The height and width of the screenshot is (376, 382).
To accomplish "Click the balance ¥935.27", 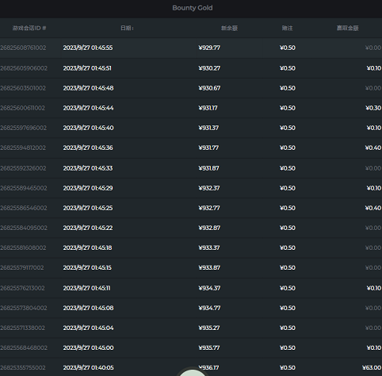I will [x=209, y=328].
